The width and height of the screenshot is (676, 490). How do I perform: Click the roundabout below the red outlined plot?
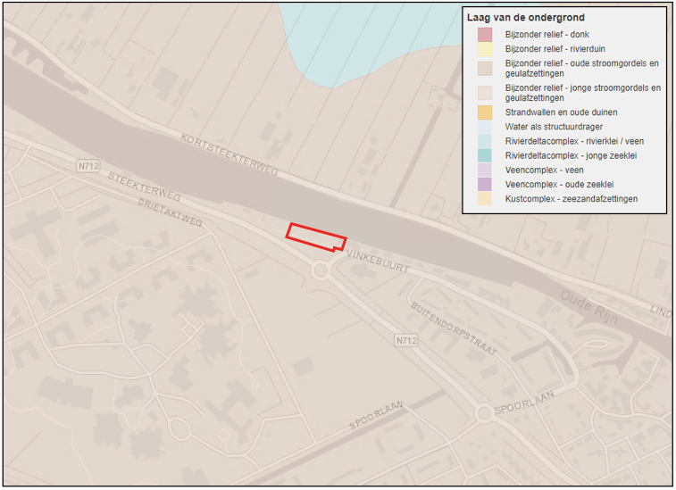(x=321, y=270)
